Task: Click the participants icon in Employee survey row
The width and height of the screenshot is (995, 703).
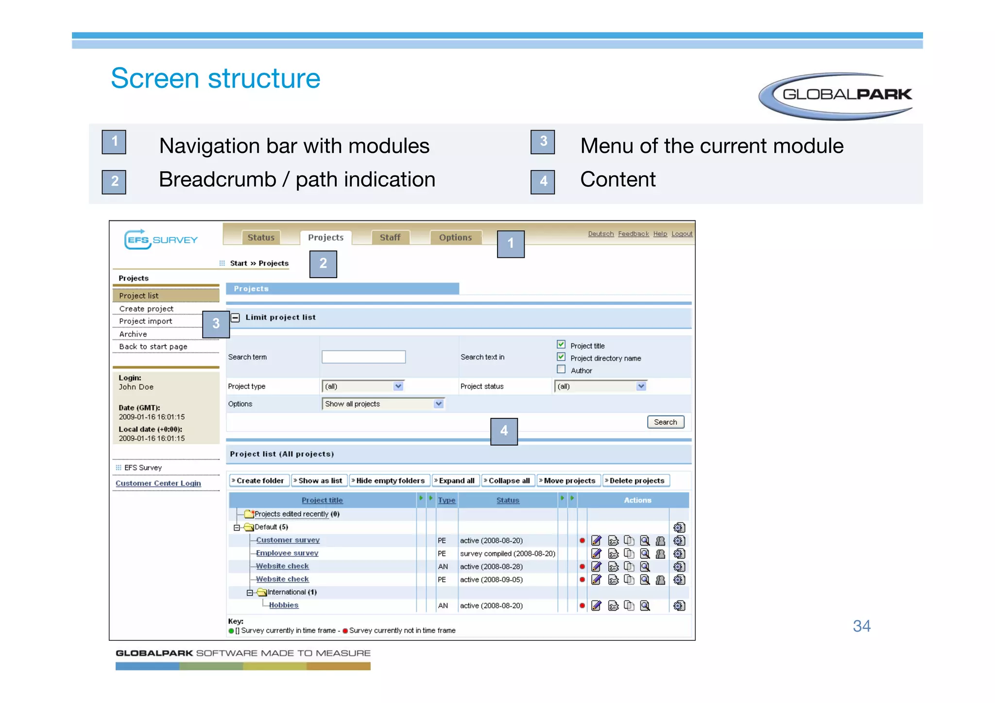Action: [x=660, y=553]
